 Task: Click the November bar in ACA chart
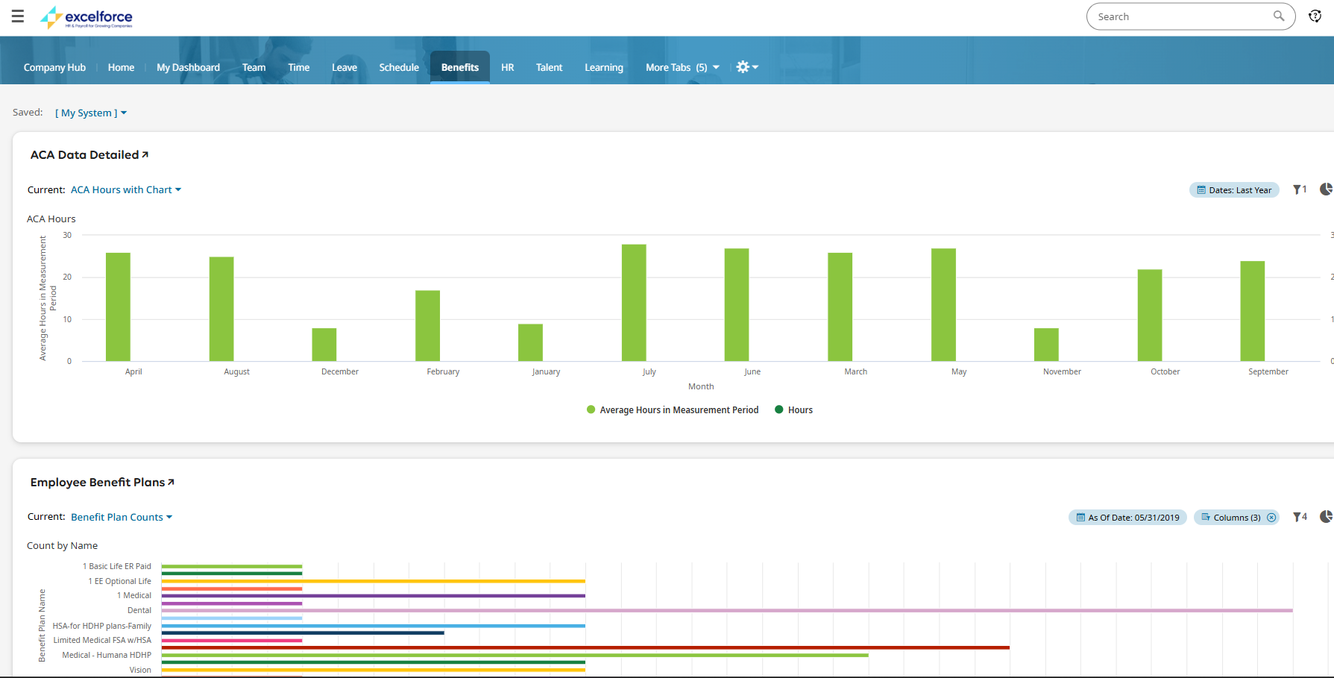tap(1046, 345)
